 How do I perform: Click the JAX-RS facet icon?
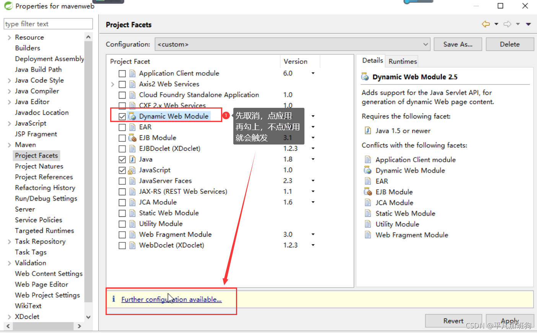(x=132, y=192)
